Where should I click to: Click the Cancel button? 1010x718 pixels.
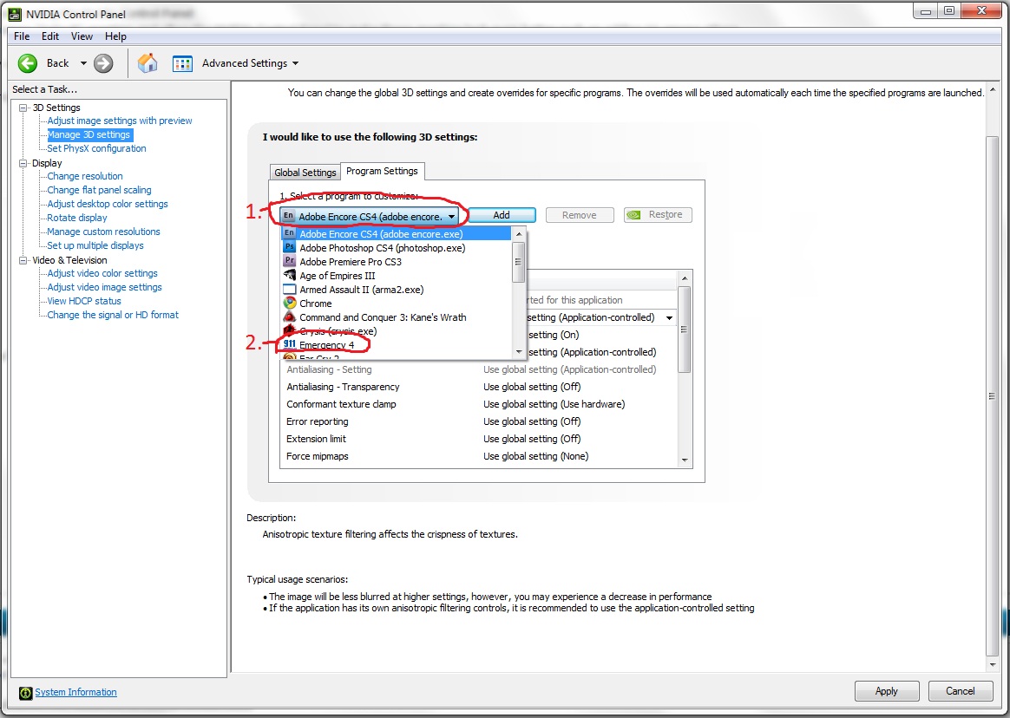[961, 691]
